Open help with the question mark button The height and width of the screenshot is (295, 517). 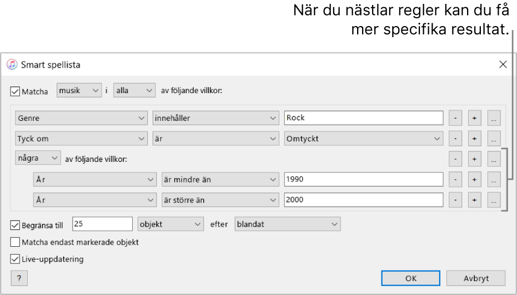pyautogui.click(x=19, y=278)
